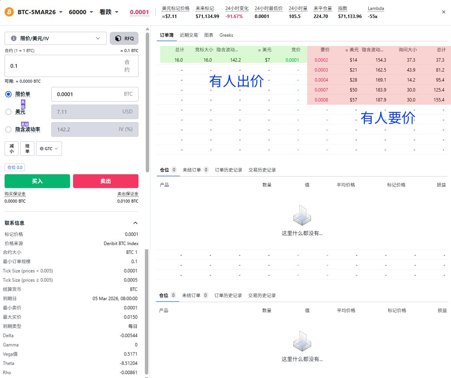Open the BTC-5MAR26 expiry dropdown
The width and height of the screenshot is (451, 378).
(x=40, y=12)
